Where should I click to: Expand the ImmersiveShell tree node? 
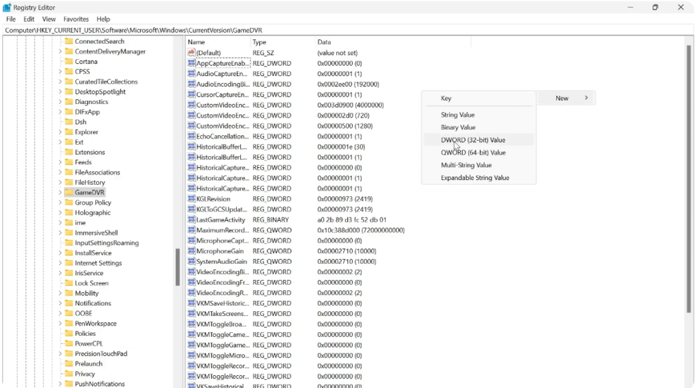(x=60, y=232)
